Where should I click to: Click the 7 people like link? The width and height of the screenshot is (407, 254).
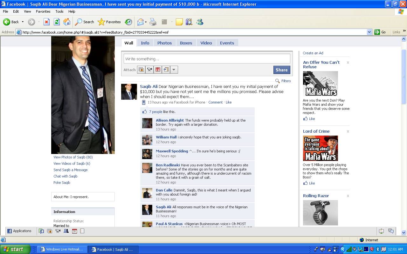[x=155, y=112]
